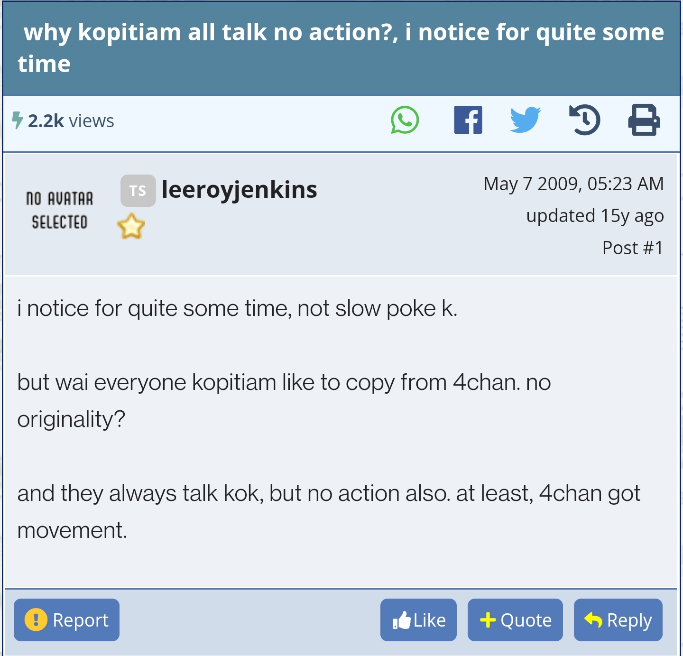Click the gold star rating icon
Viewport: 683px width, 656px height.
tap(131, 226)
